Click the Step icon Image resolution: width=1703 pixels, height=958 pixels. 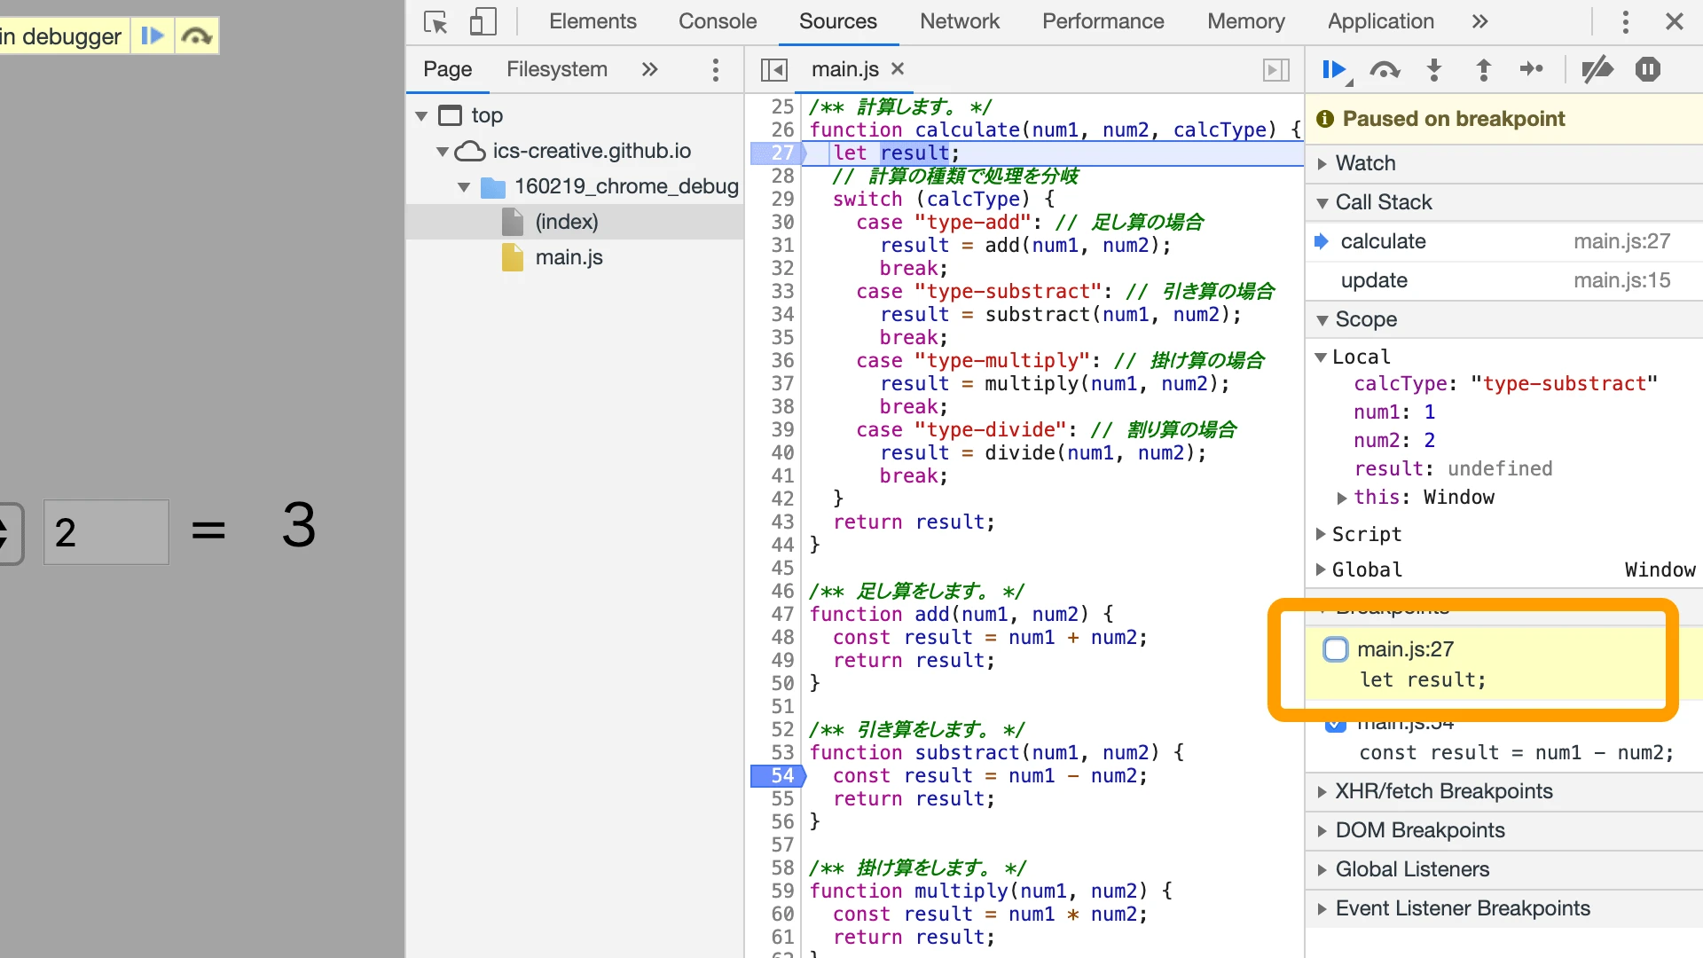1532,69
